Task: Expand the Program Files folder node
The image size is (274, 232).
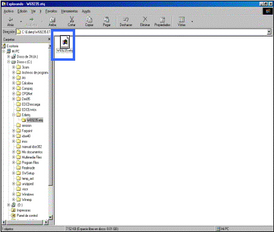Action: (13, 163)
